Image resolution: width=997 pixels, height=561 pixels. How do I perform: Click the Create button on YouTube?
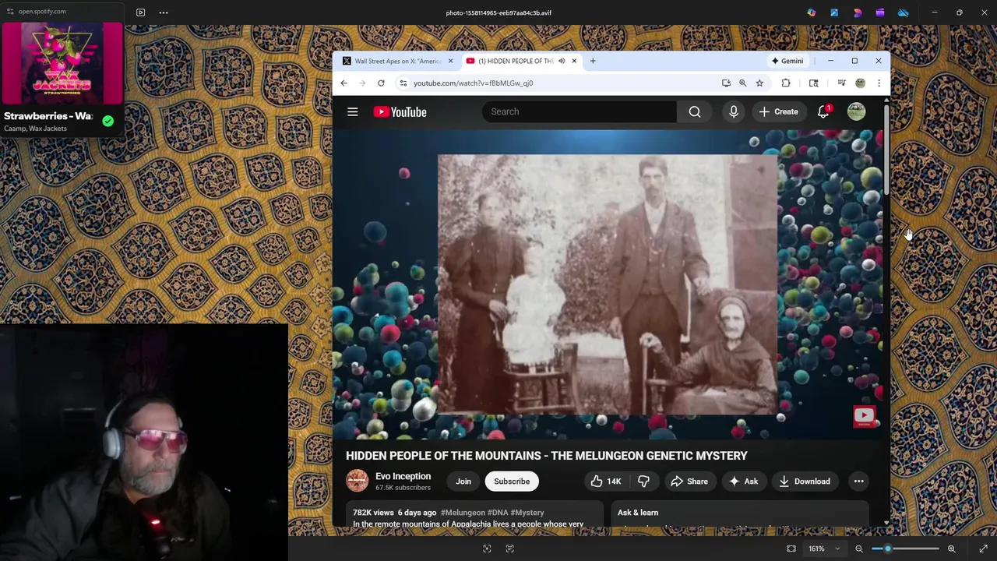pos(779,111)
